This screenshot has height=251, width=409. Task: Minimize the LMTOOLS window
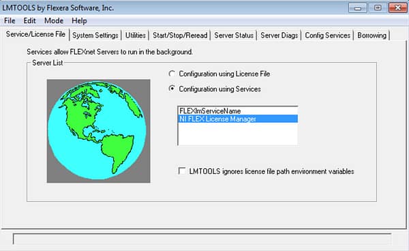click(358, 8)
